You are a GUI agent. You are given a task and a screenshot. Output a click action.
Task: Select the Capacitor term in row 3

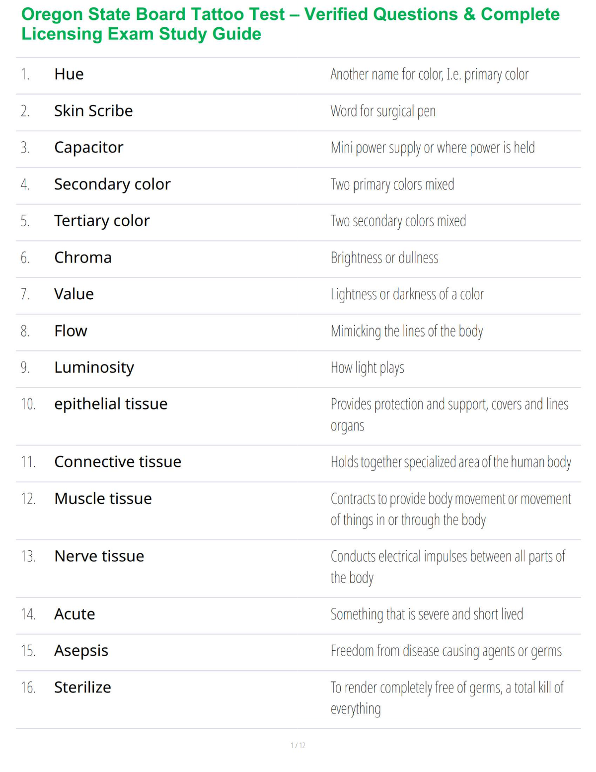pyautogui.click(x=88, y=148)
